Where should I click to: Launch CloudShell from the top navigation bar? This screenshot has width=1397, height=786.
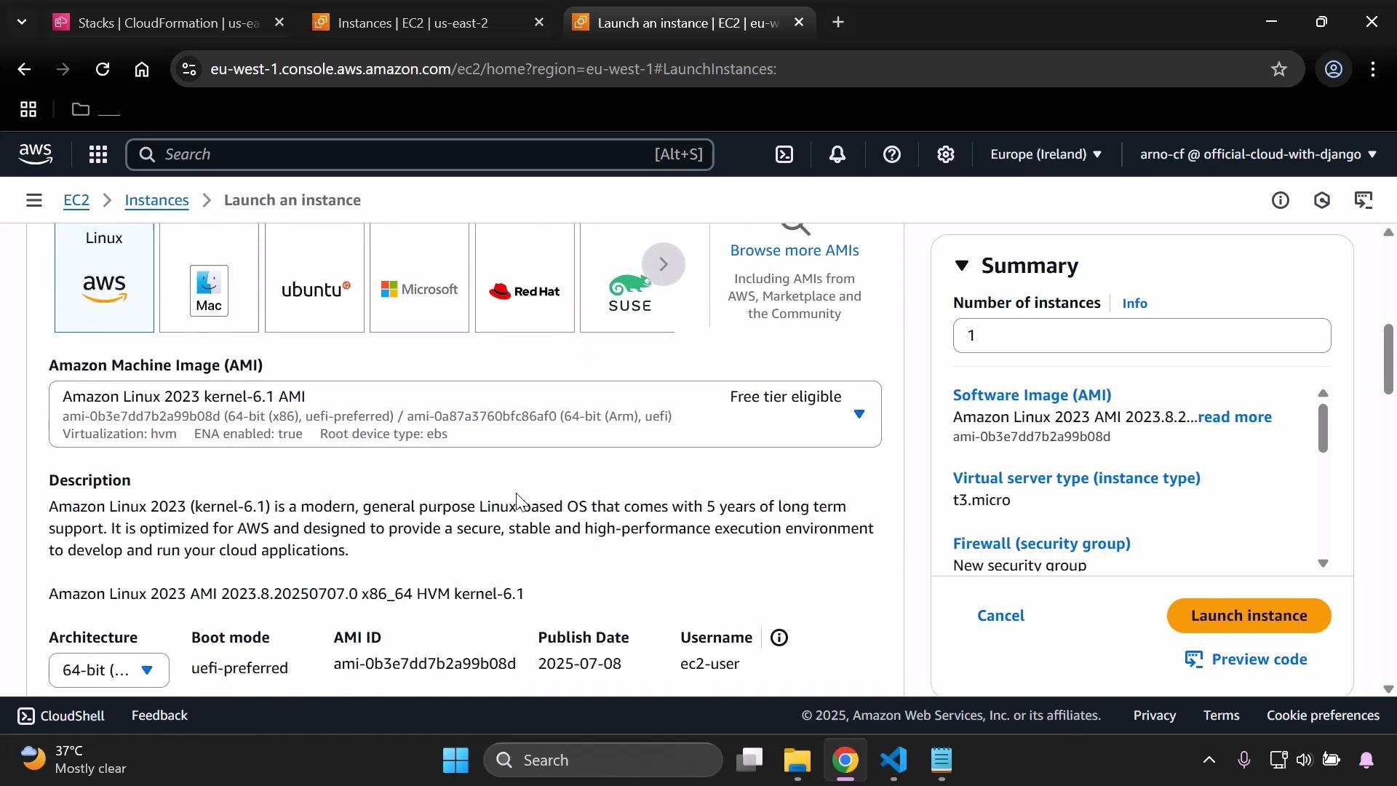tap(784, 154)
